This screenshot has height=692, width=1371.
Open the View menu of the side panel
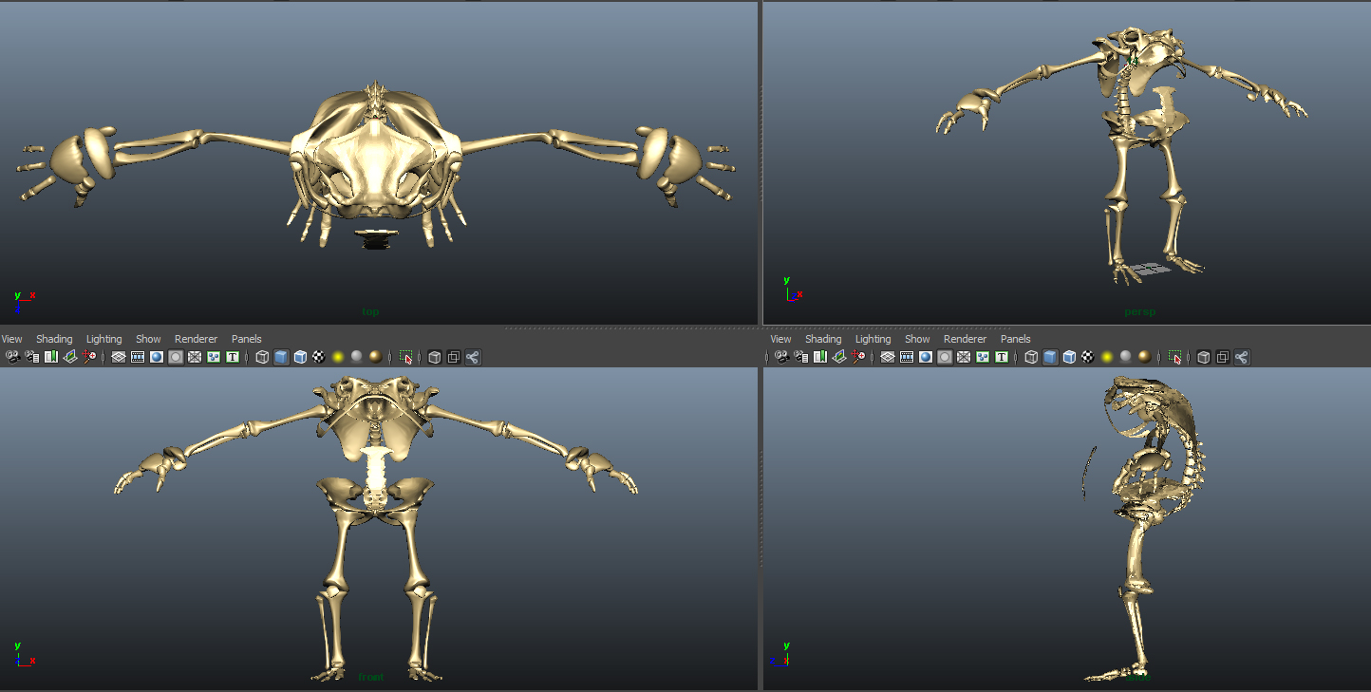pyautogui.click(x=780, y=339)
